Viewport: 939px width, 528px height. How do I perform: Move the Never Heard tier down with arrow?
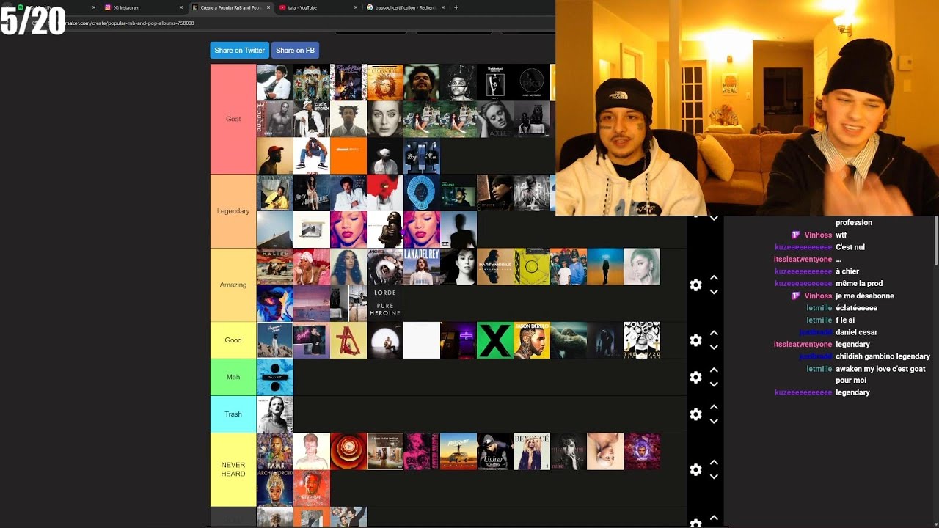[714, 477]
